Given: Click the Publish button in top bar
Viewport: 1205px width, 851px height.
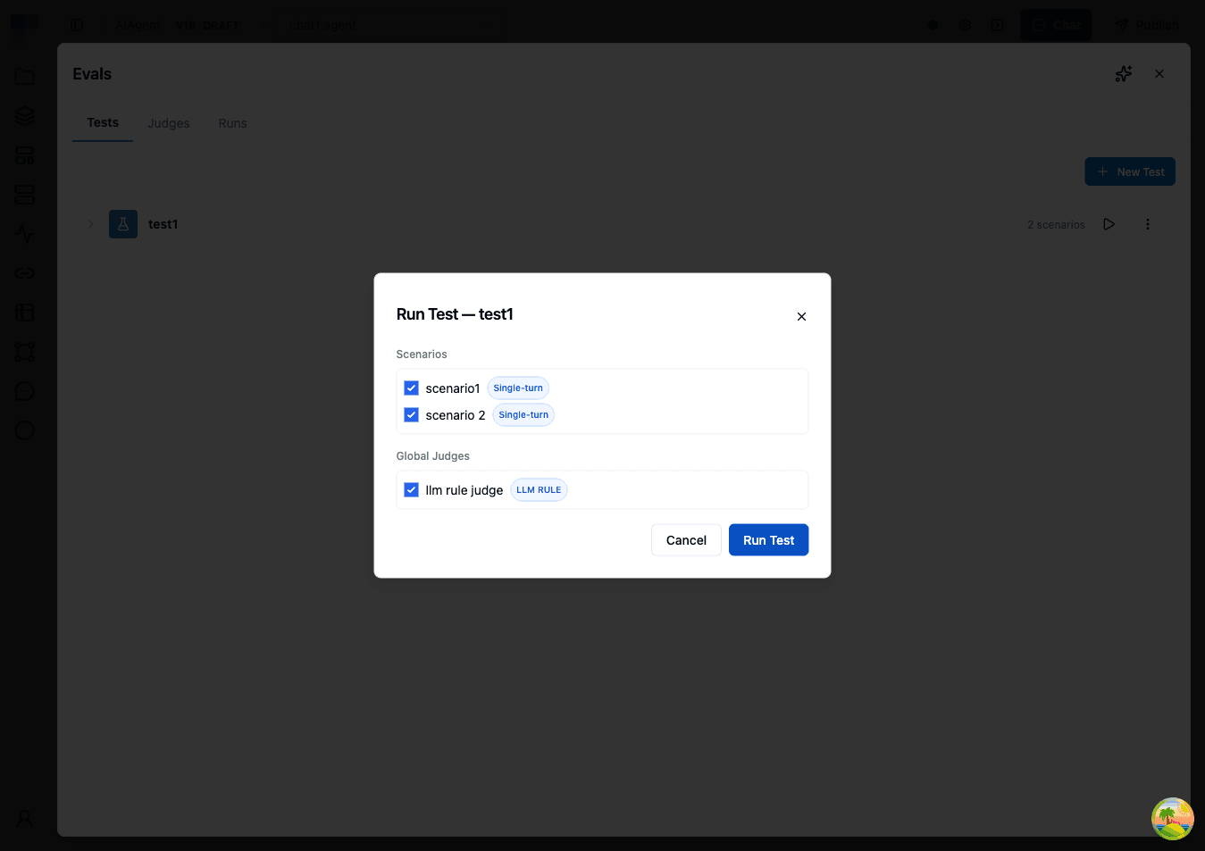Looking at the screenshot, I should pos(1146,25).
